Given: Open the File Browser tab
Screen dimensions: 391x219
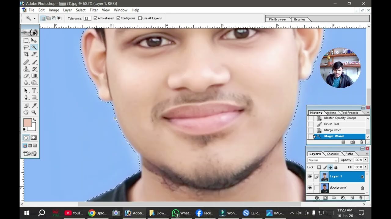Looking at the screenshot, I should point(278,19).
